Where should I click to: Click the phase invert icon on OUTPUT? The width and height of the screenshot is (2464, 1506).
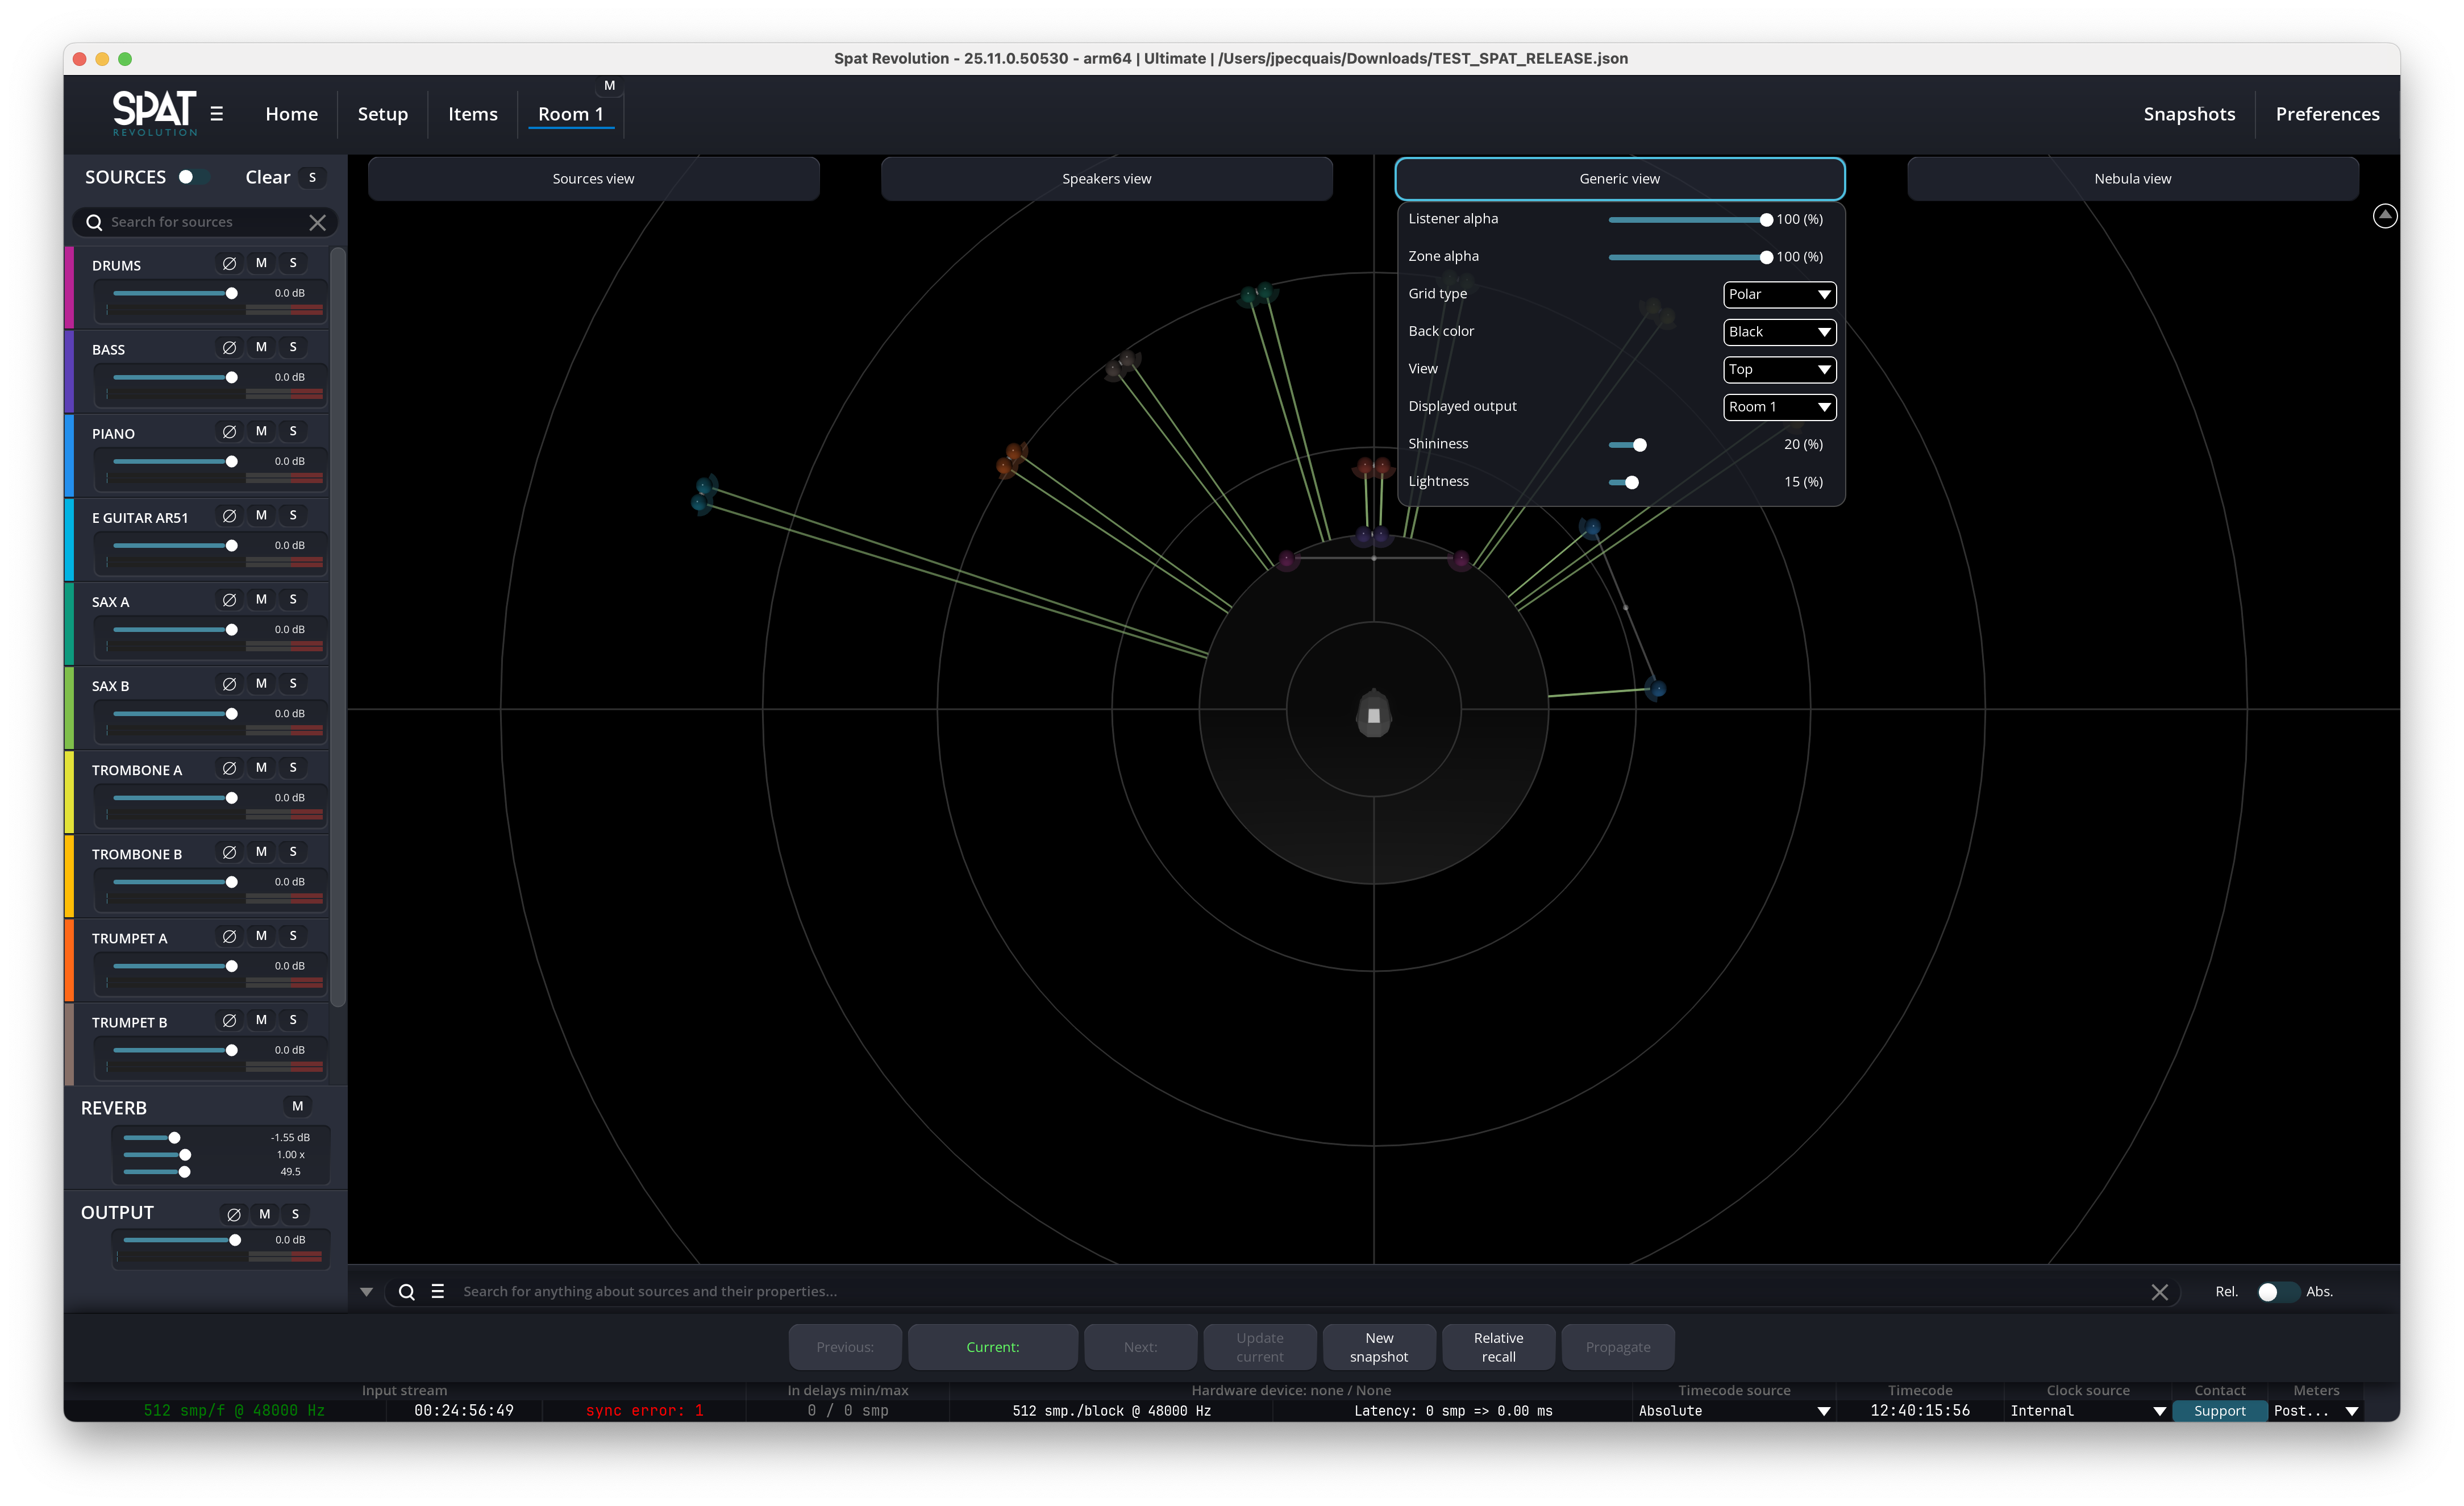(x=233, y=1214)
